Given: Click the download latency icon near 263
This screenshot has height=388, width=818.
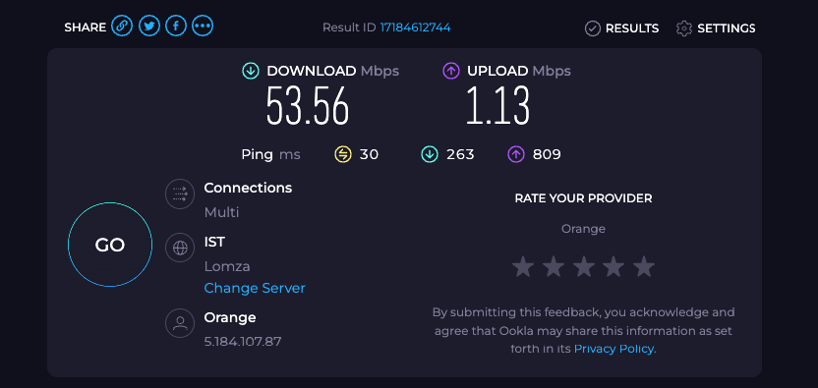Looking at the screenshot, I should point(430,154).
